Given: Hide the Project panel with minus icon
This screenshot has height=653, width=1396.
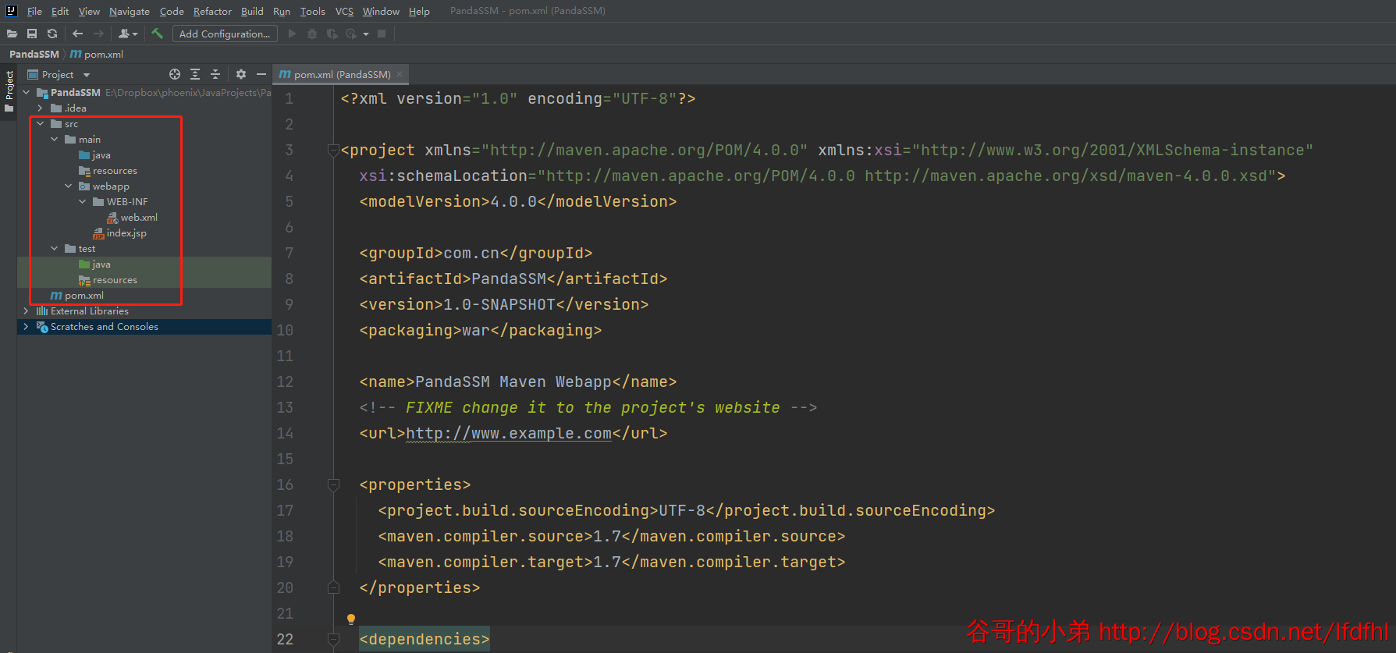Looking at the screenshot, I should pos(261,74).
